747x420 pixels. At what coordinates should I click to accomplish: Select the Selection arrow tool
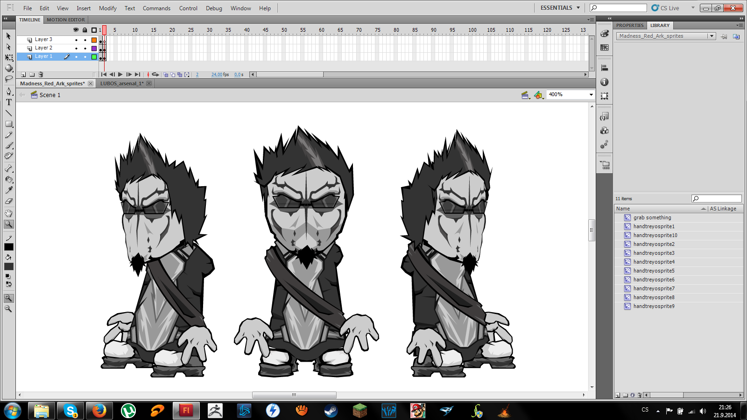8,36
